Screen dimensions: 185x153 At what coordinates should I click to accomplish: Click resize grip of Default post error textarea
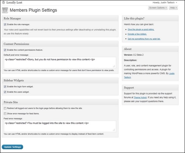click(x=114, y=66)
